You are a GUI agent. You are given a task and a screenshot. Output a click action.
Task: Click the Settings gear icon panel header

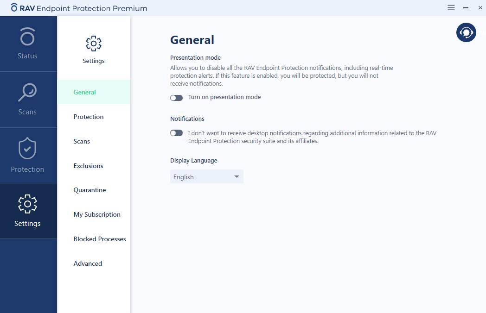click(94, 44)
